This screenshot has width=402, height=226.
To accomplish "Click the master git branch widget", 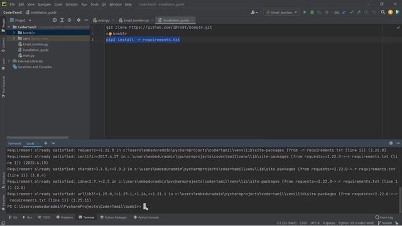I will (x=385, y=223).
